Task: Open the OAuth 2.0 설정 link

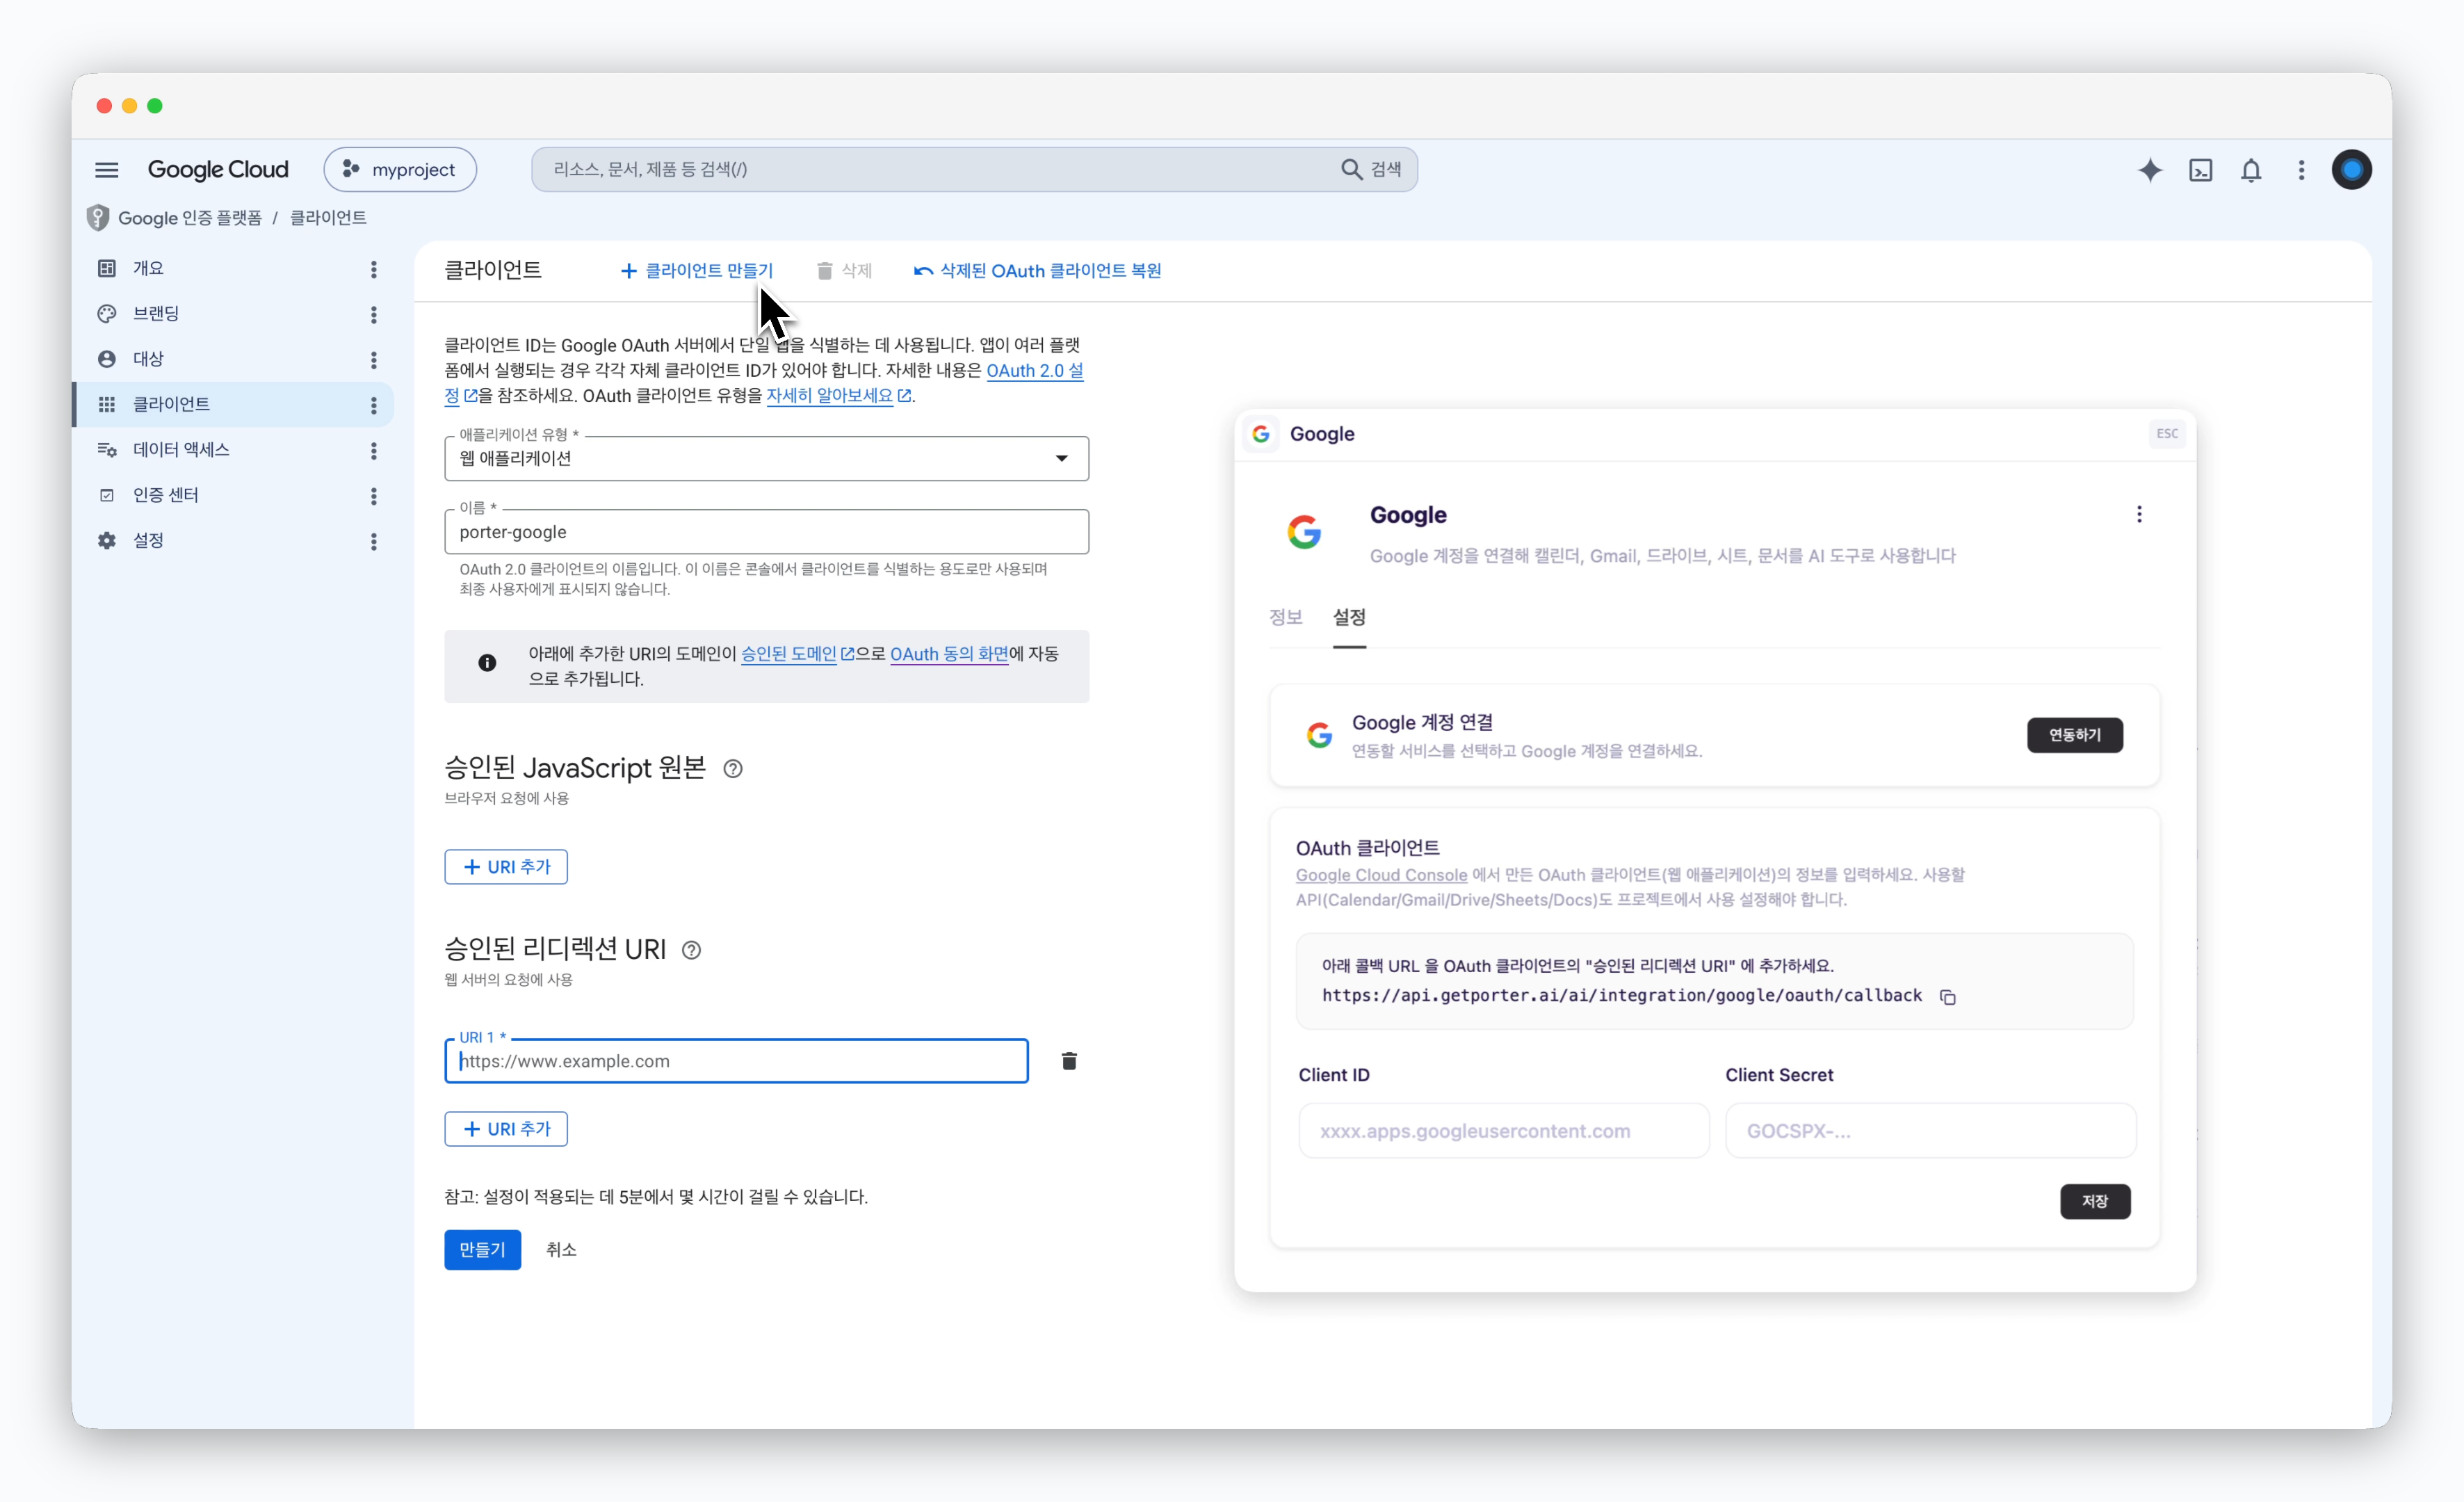Action: tap(1034, 371)
